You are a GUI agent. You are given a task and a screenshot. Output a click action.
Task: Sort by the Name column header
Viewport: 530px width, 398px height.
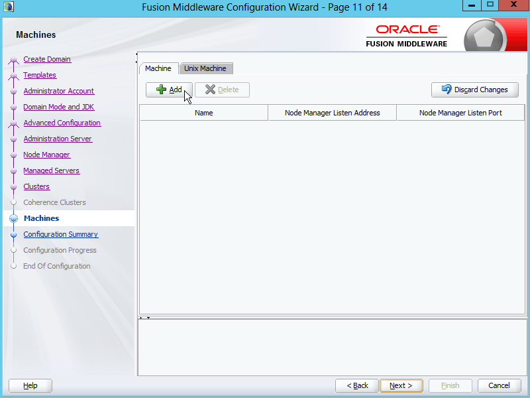(203, 113)
